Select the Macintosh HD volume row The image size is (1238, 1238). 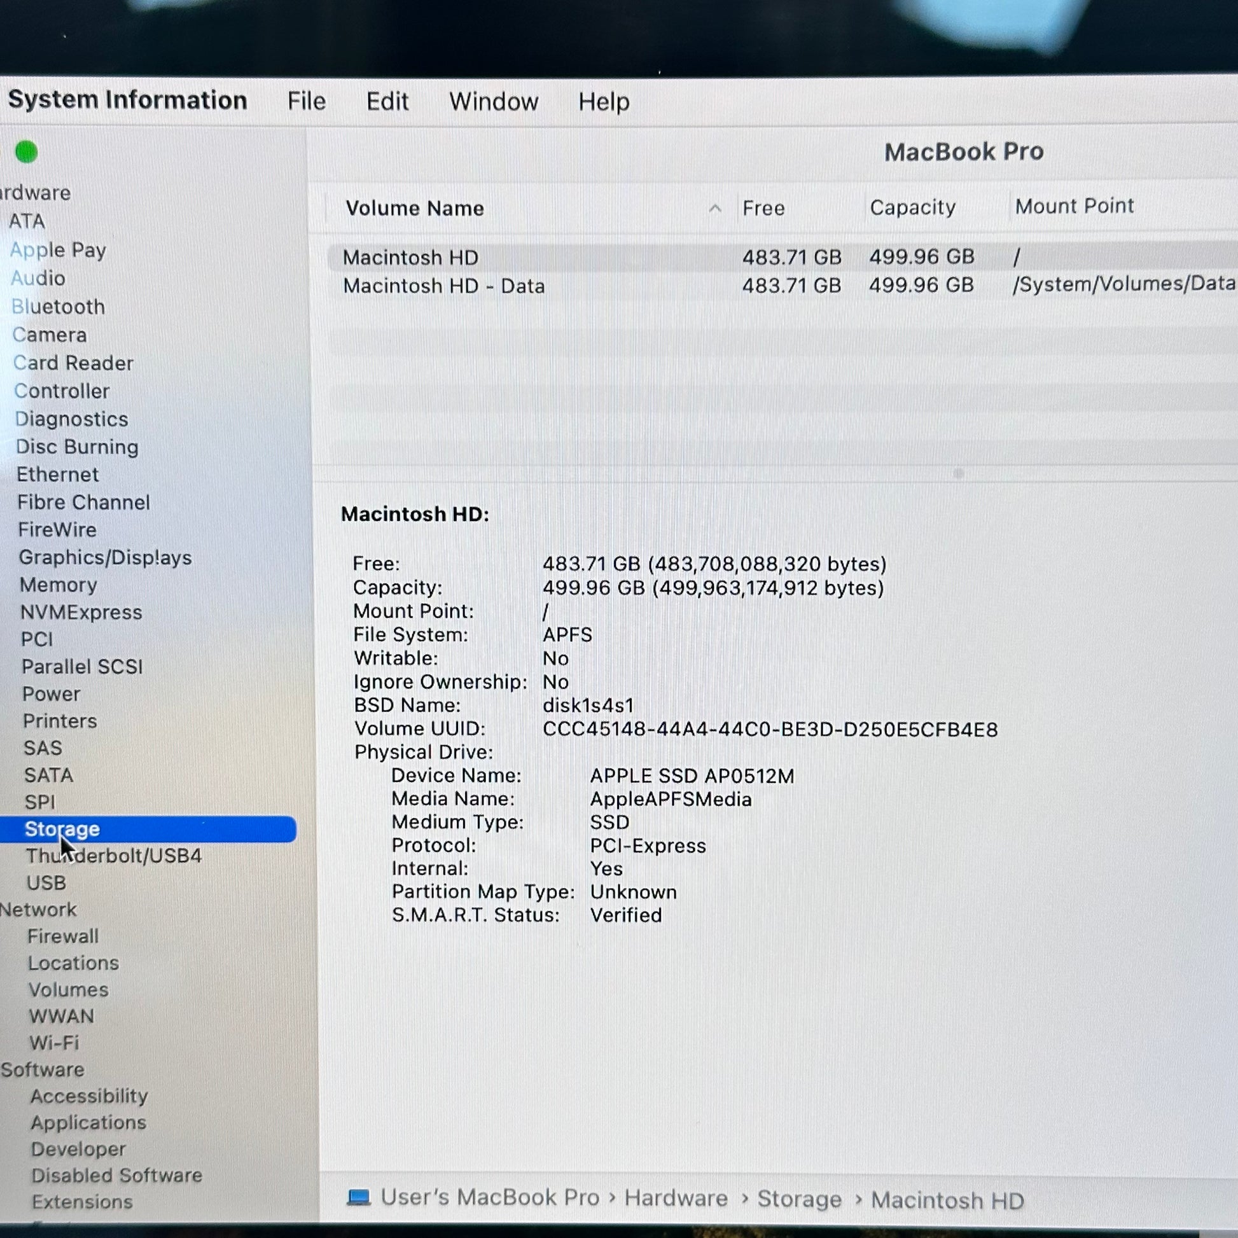(782, 257)
